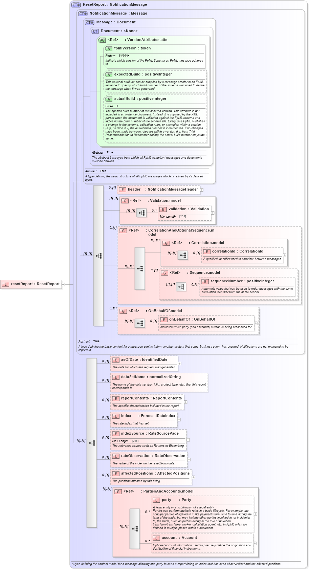309x569 pixels.
Task: Click the group icon for OnBehalfOf.model
Action: coord(123,311)
